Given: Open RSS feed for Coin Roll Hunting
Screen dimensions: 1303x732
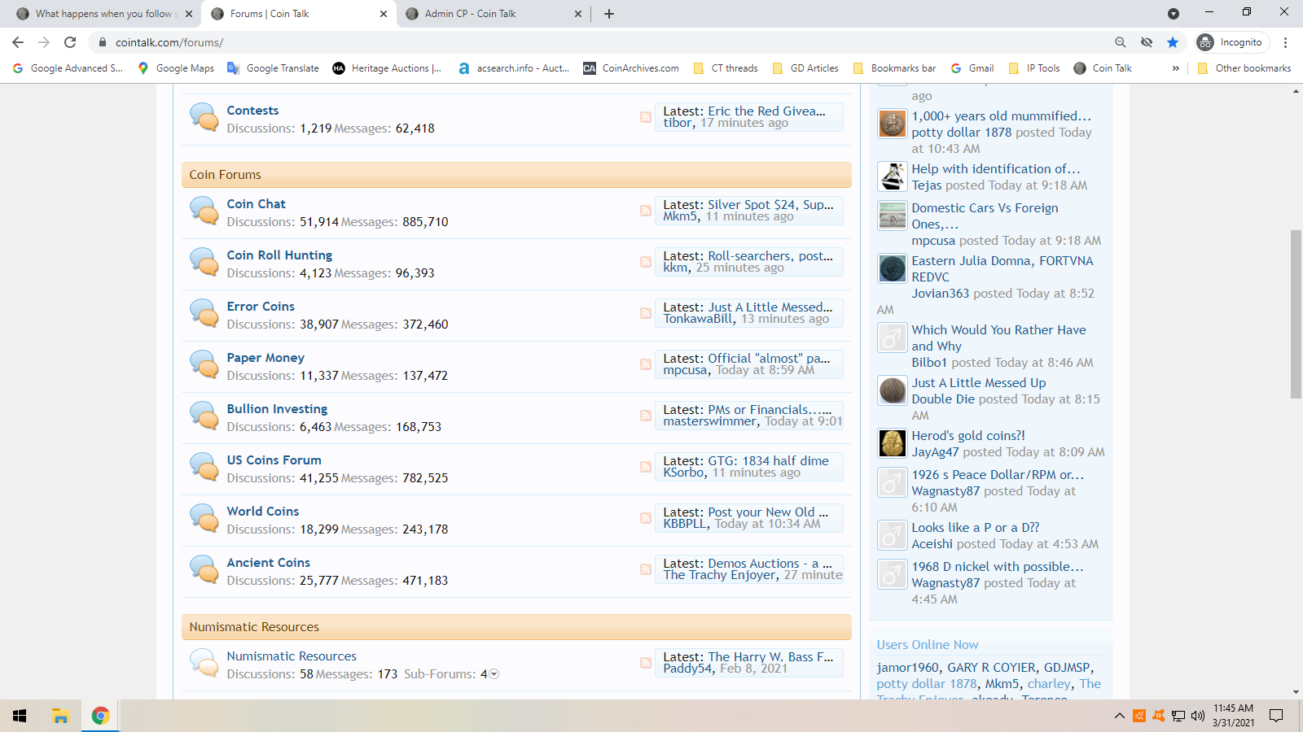Looking at the screenshot, I should click(645, 262).
